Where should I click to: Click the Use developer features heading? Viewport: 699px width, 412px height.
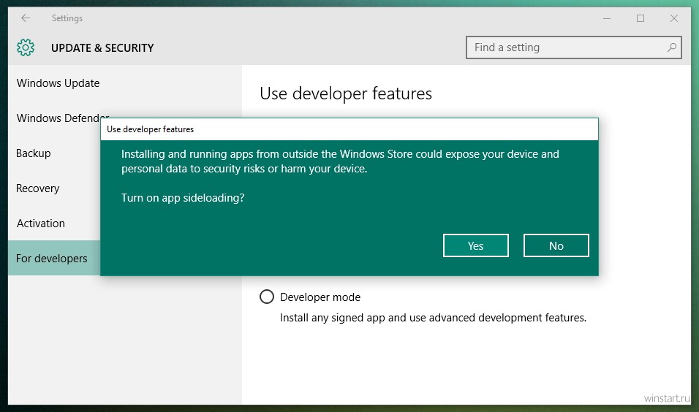click(346, 94)
